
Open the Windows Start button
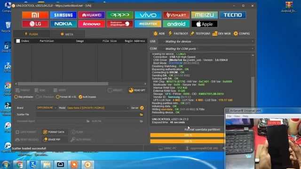pyautogui.click(x=6, y=165)
